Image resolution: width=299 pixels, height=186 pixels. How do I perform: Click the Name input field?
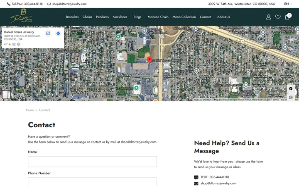(x=93, y=162)
